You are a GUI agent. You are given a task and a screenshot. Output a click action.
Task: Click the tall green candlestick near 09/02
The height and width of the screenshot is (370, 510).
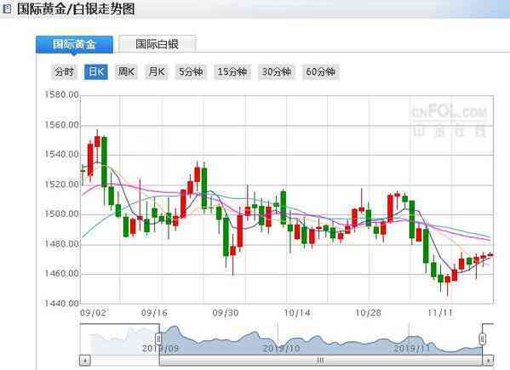[x=104, y=162]
